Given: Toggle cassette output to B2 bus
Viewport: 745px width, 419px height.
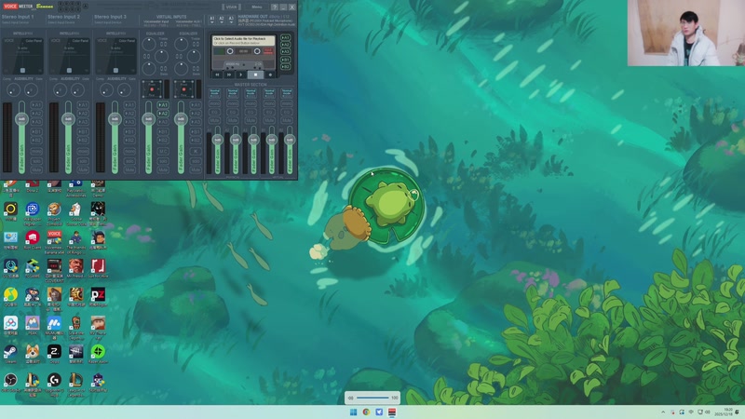Looking at the screenshot, I should pos(286,67).
